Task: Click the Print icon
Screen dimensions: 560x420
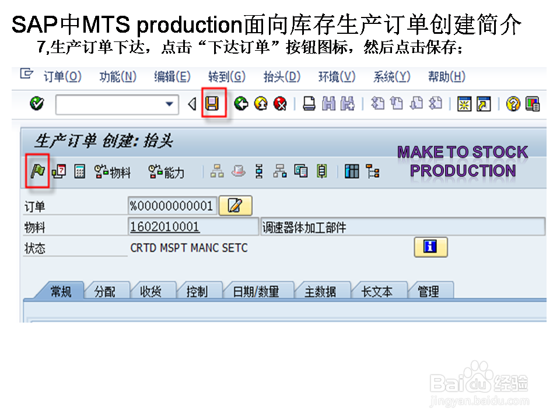Action: point(309,104)
